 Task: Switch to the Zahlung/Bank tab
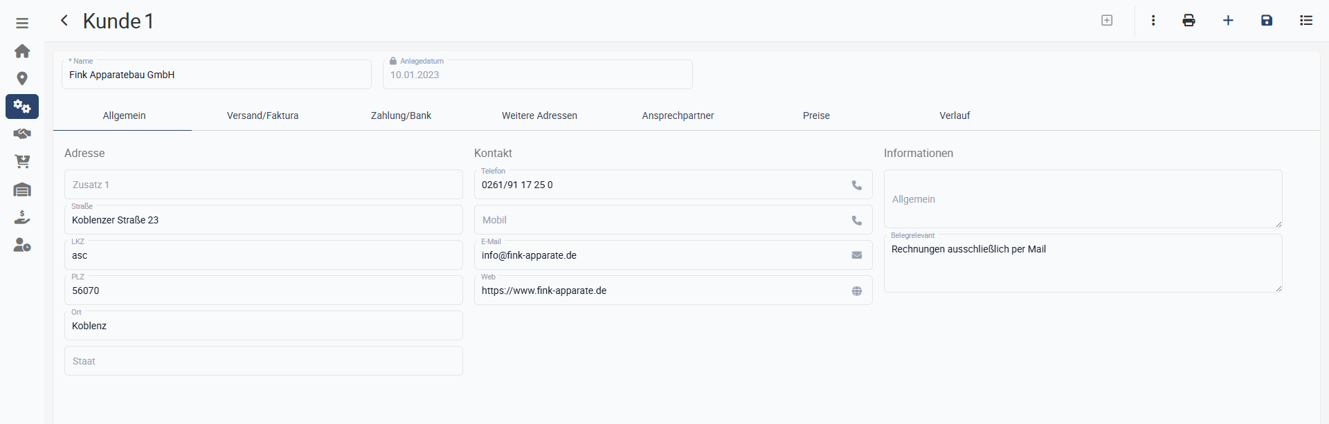pos(401,116)
